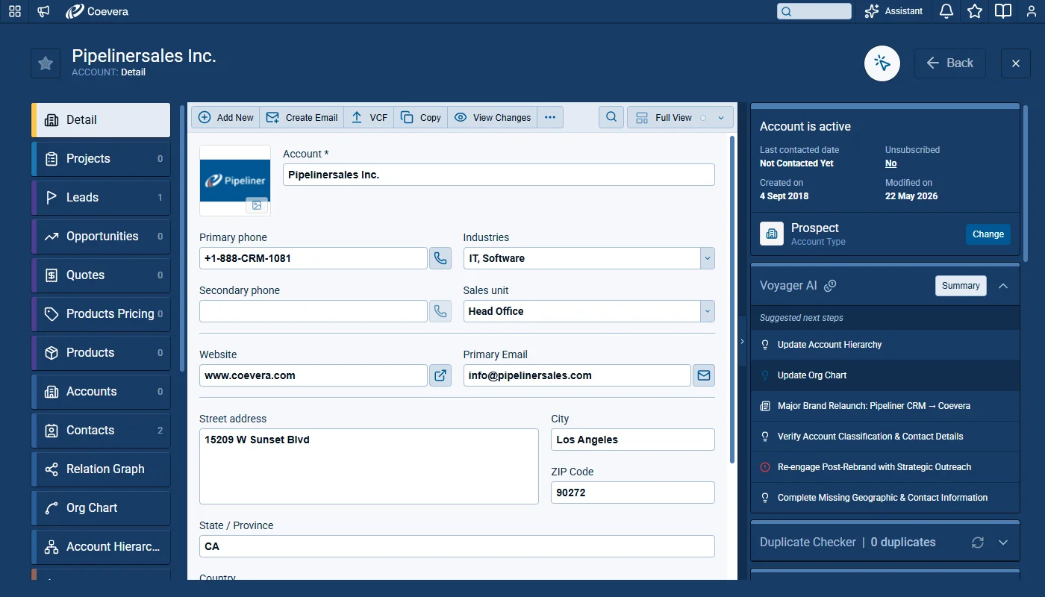The height and width of the screenshot is (597, 1045).
Task: Open the Industries dropdown
Action: point(708,258)
